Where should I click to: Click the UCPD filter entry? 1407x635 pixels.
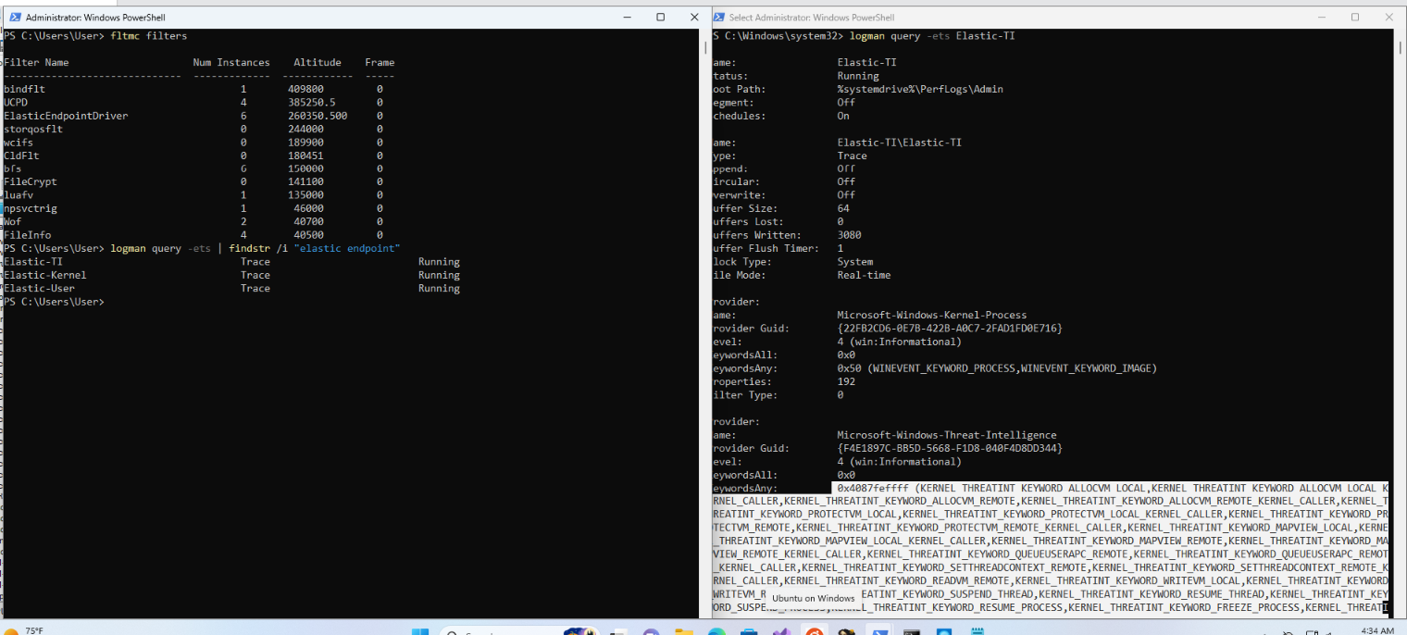pyautogui.click(x=16, y=103)
